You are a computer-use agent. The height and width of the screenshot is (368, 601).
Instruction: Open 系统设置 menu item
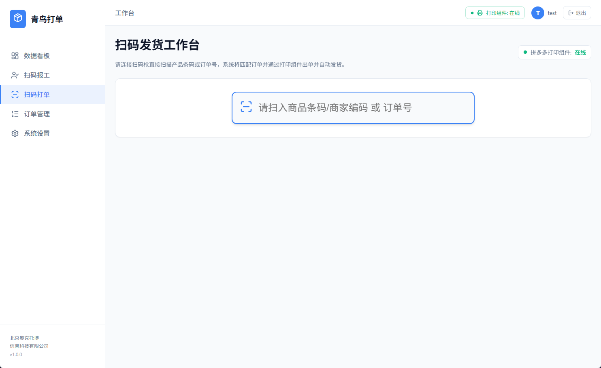(x=53, y=133)
